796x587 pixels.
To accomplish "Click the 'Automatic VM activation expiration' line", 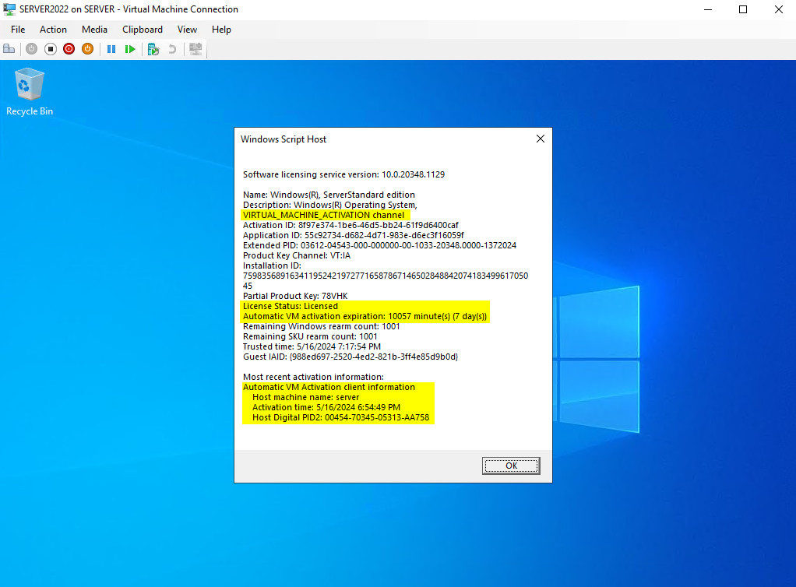I will (365, 316).
